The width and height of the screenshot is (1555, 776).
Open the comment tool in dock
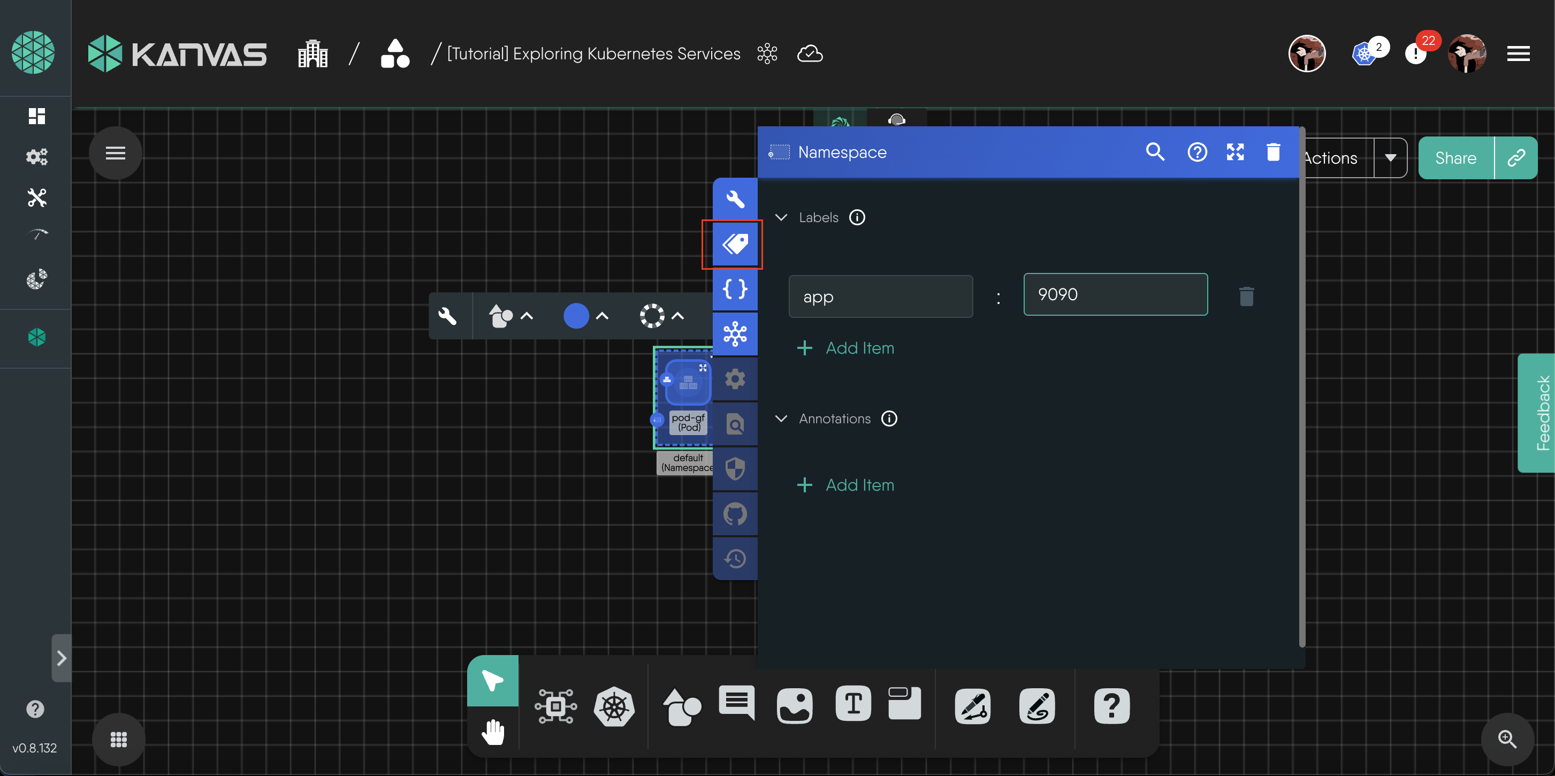coord(736,702)
